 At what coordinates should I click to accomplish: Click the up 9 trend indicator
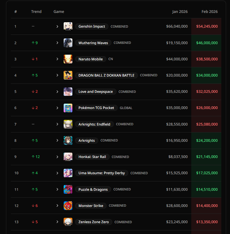point(35,43)
